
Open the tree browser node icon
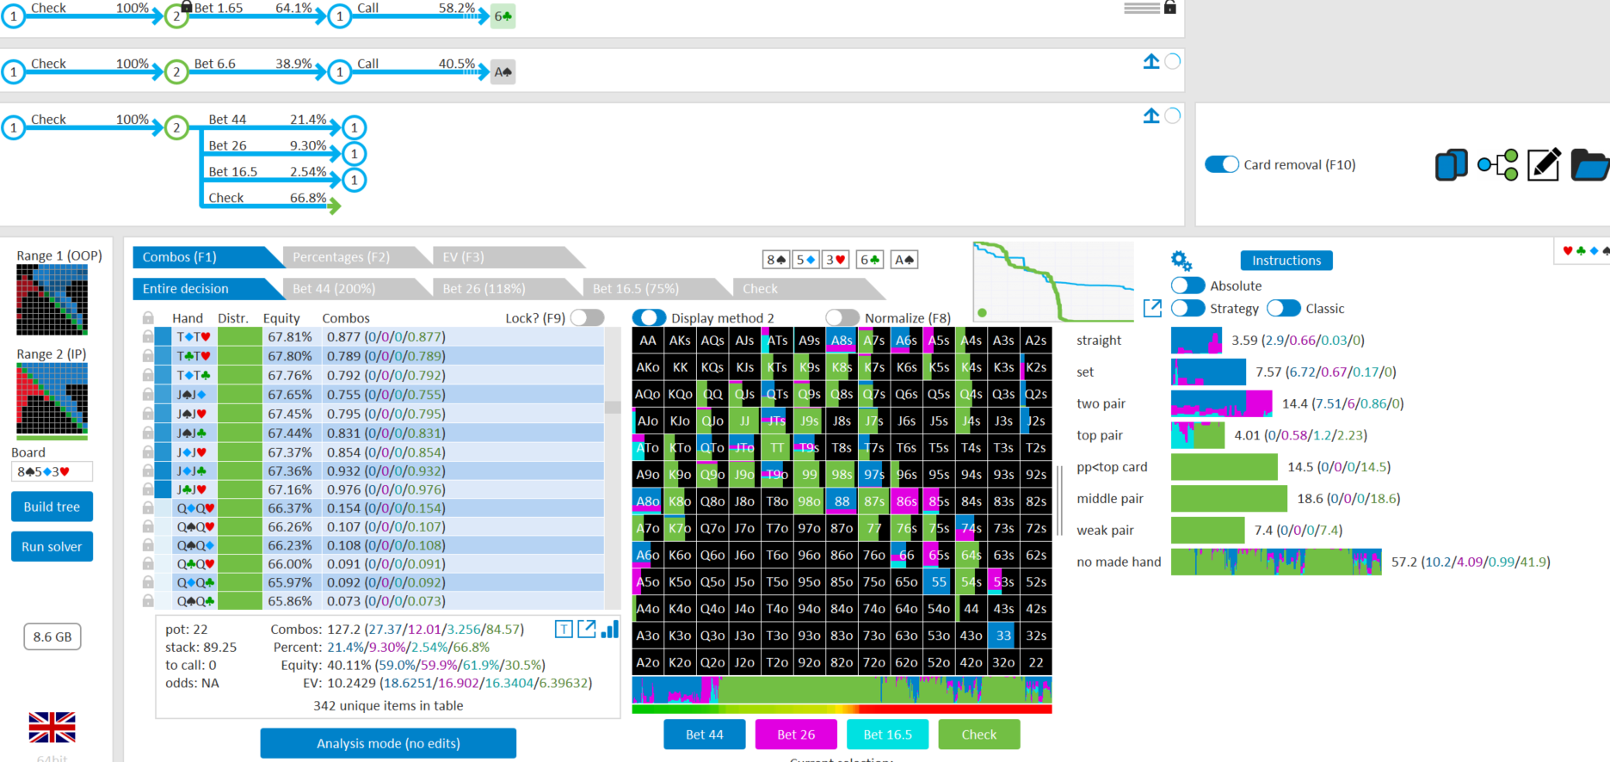1498,164
